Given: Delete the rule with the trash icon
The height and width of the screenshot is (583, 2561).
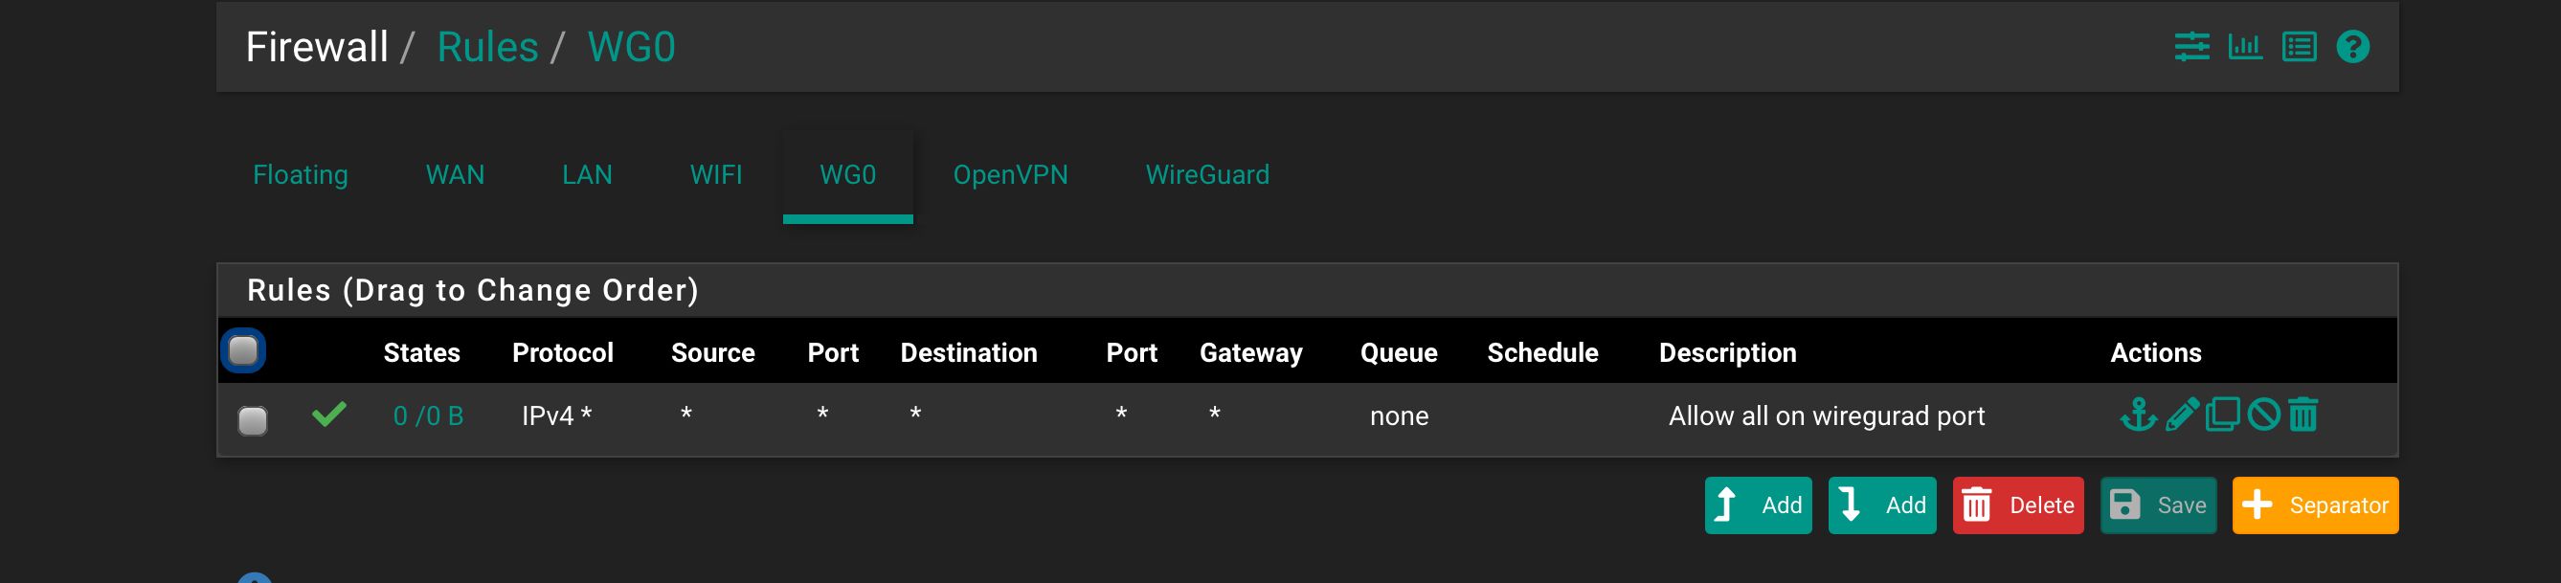Looking at the screenshot, I should click(2303, 414).
